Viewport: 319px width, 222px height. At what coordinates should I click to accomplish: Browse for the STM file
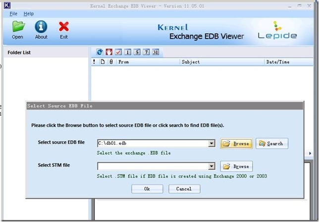pyautogui.click(x=236, y=166)
